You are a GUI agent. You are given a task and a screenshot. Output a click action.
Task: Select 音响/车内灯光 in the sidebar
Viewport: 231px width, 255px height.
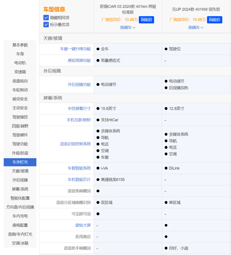[20, 234]
